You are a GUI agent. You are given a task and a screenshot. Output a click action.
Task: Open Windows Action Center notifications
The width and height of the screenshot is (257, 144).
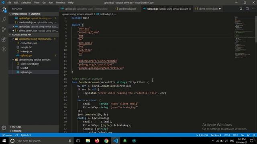click(x=252, y=141)
